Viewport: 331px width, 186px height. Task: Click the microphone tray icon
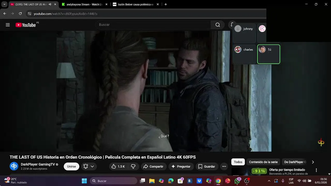(283, 181)
